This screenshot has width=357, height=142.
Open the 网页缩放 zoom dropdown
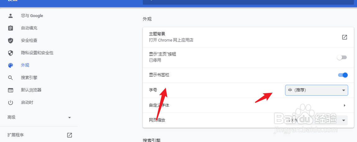coord(316,120)
